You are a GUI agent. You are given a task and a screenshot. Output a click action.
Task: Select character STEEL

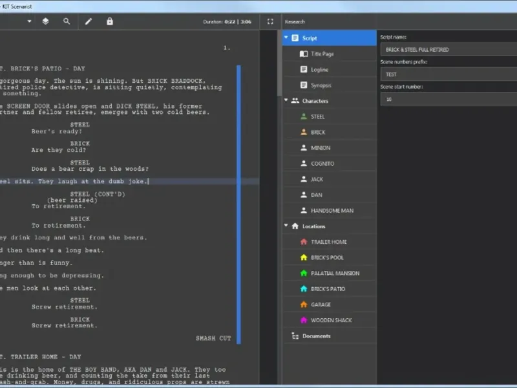330,116
